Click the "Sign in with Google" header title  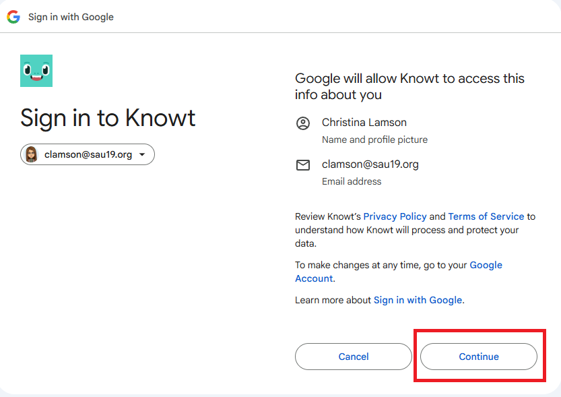coord(71,17)
